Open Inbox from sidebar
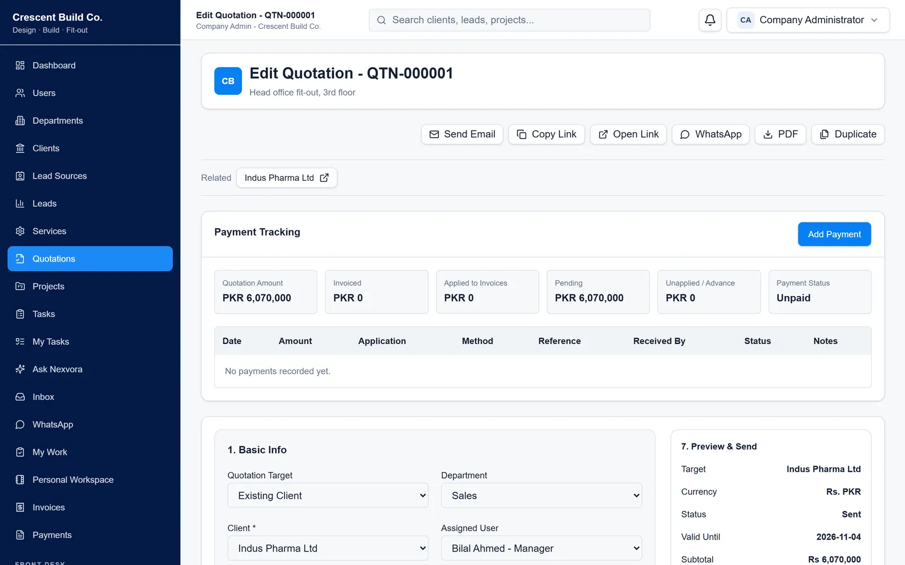The height and width of the screenshot is (565, 905). (x=90, y=397)
